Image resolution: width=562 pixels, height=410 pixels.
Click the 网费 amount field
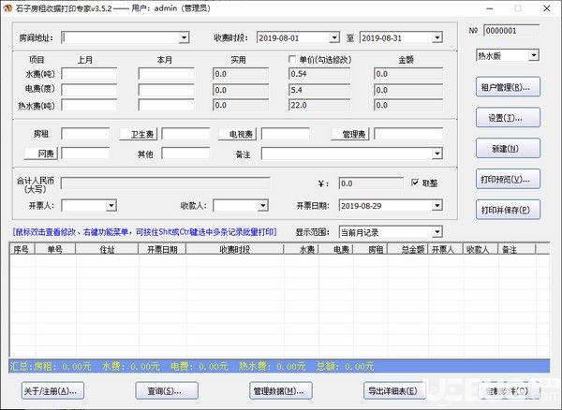click(85, 154)
